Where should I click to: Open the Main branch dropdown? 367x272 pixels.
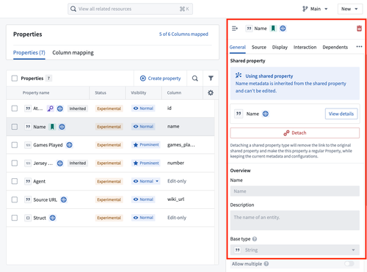pos(315,9)
